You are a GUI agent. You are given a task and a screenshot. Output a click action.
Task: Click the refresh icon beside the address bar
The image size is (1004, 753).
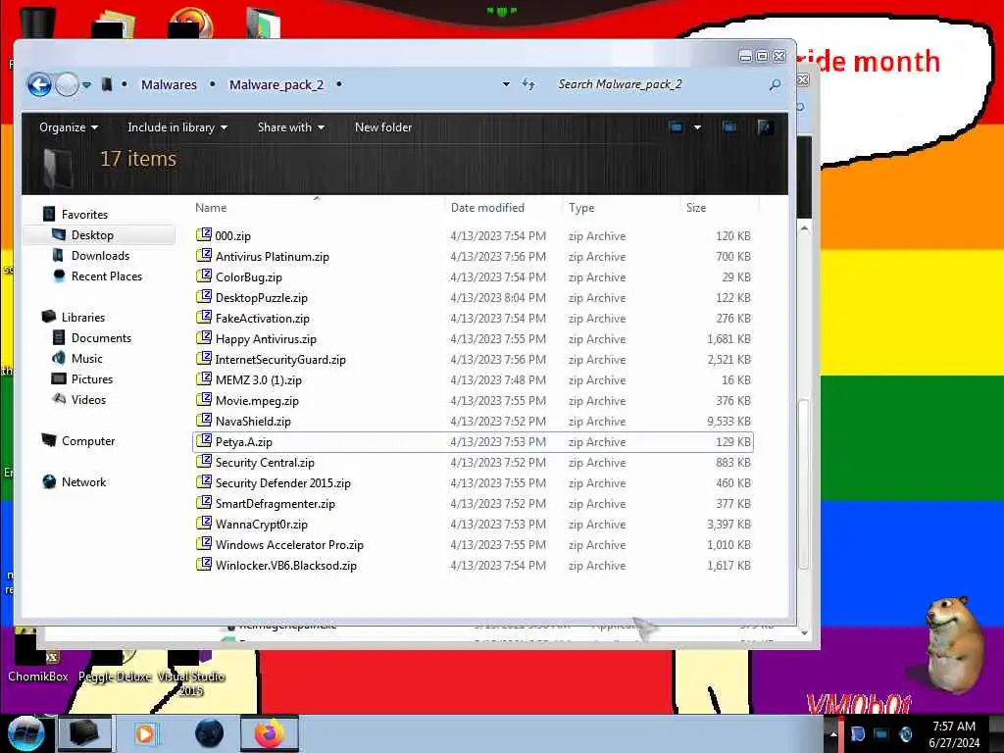pos(528,84)
